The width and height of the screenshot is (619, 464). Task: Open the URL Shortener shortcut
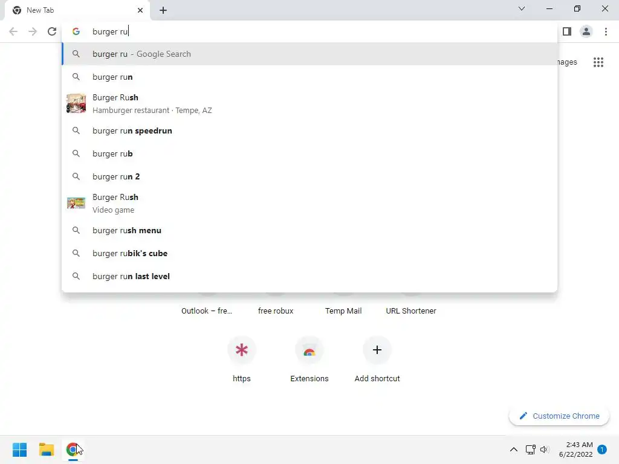(411, 311)
